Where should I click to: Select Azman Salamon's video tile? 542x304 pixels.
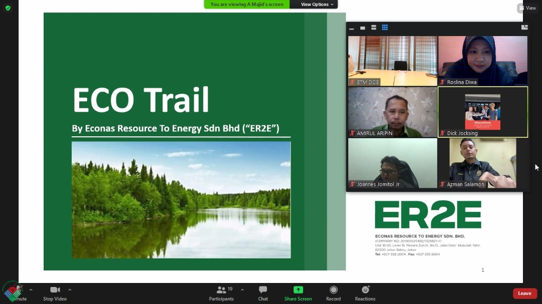click(483, 163)
